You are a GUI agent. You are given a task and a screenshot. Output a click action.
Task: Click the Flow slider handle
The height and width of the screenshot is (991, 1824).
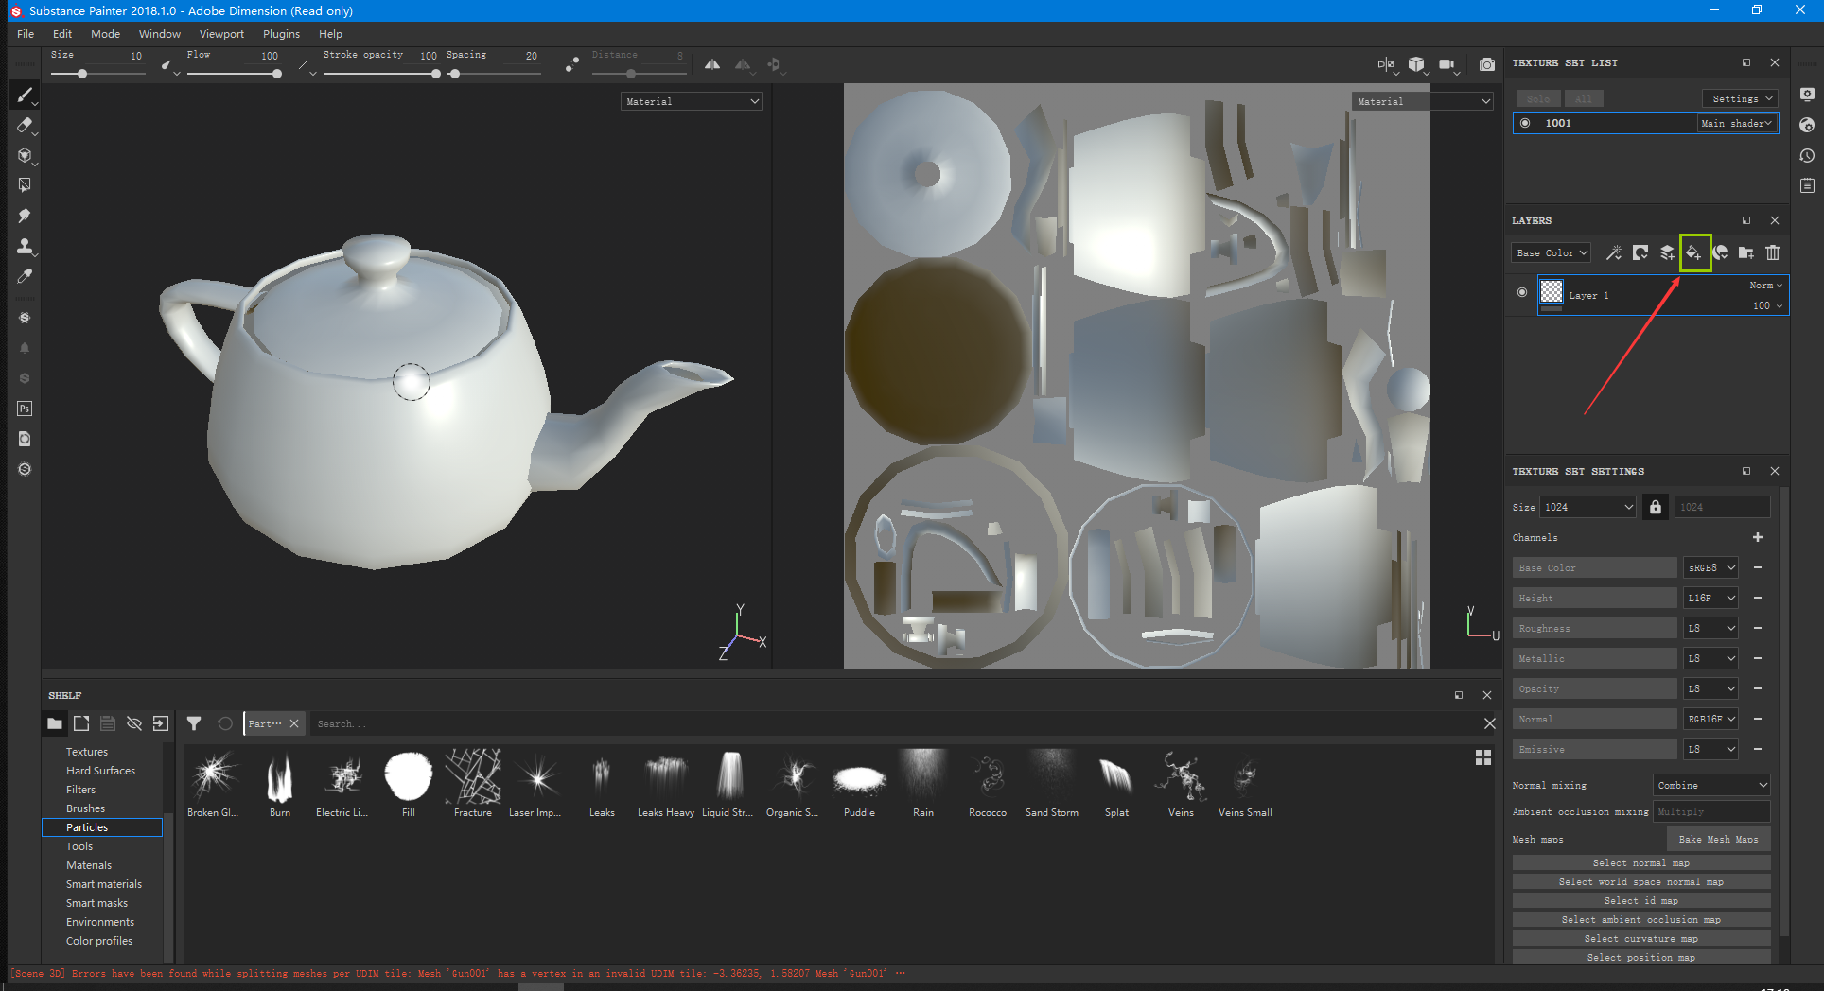(276, 74)
